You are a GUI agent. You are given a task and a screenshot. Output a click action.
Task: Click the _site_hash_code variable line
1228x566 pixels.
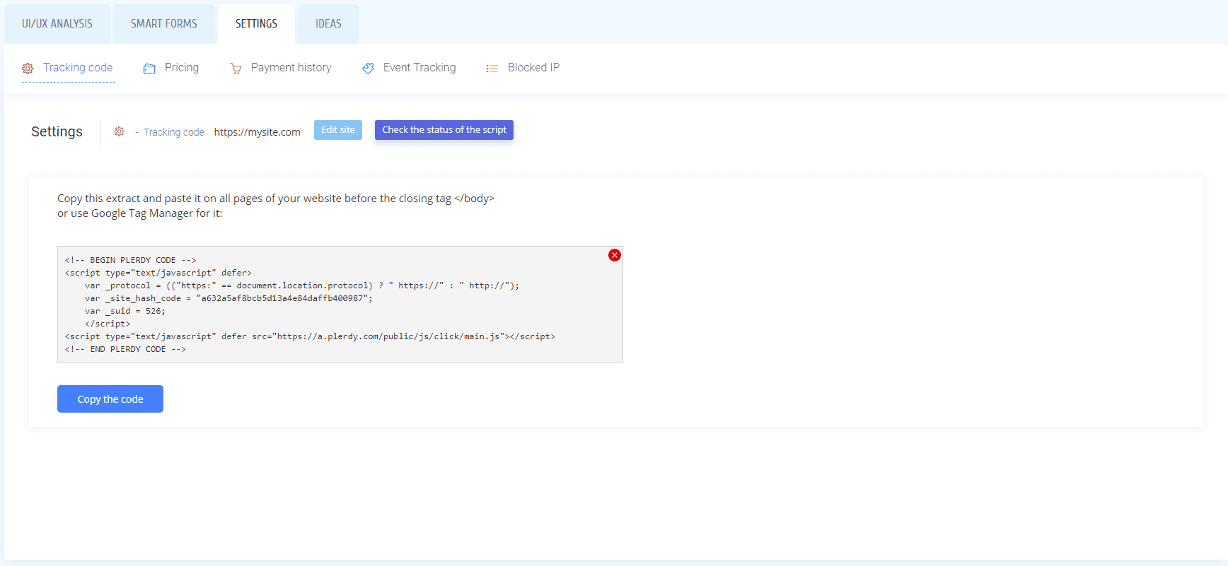click(228, 298)
